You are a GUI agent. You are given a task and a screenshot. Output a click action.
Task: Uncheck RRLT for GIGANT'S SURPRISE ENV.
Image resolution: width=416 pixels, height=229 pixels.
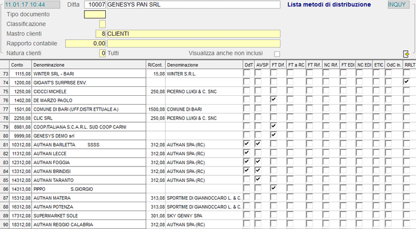[406, 81]
